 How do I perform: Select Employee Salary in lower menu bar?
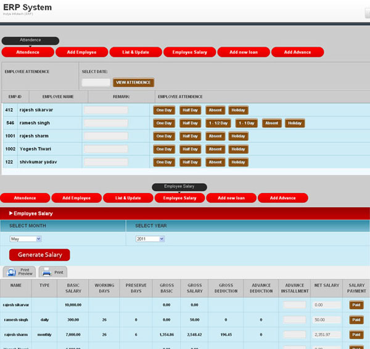tap(180, 198)
